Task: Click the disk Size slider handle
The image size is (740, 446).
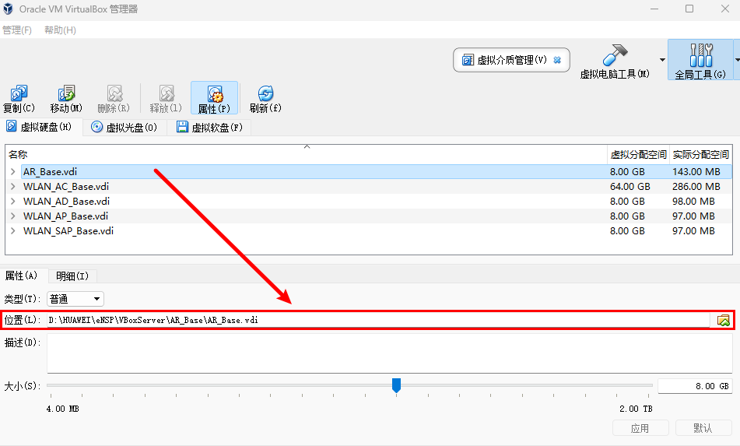Action: (396, 385)
